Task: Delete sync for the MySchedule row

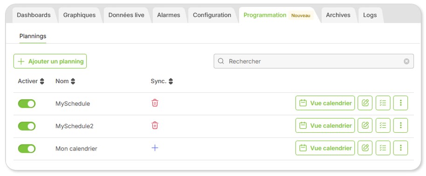Action: coord(155,103)
